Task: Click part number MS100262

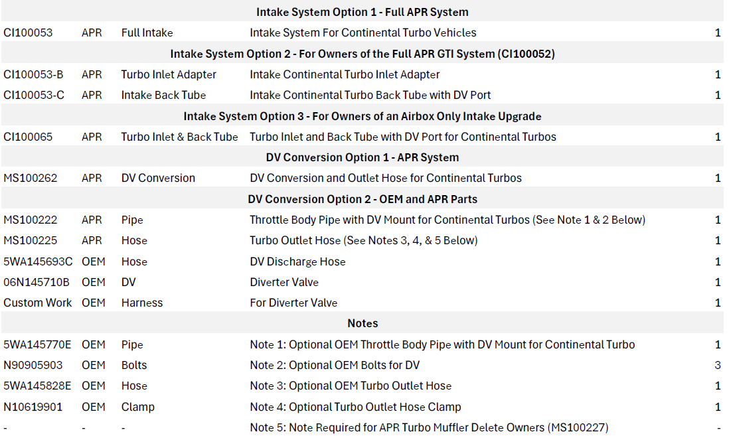Action: click(x=30, y=178)
